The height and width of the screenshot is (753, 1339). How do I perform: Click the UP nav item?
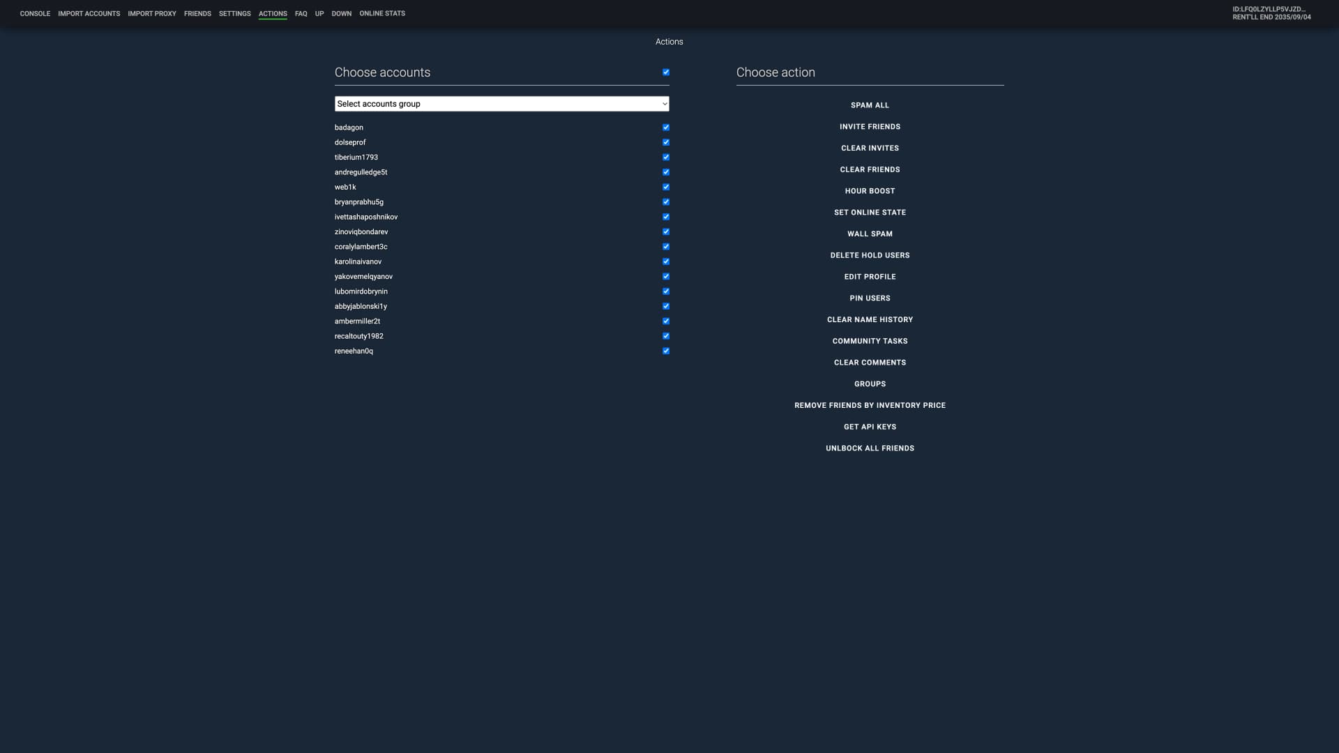point(319,13)
